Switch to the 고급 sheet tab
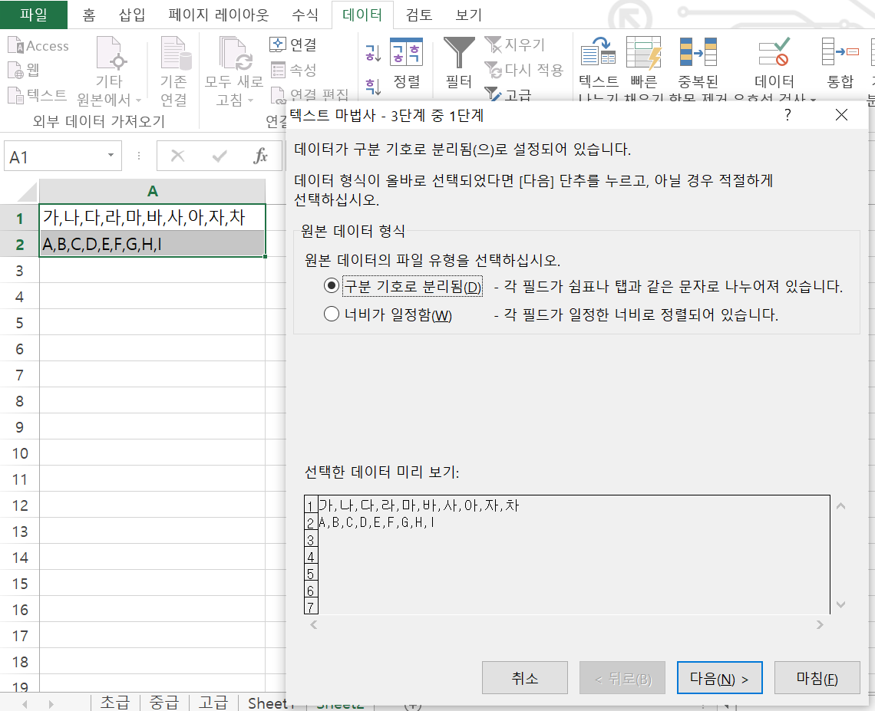Viewport: 875px width, 711px height. coord(213,702)
